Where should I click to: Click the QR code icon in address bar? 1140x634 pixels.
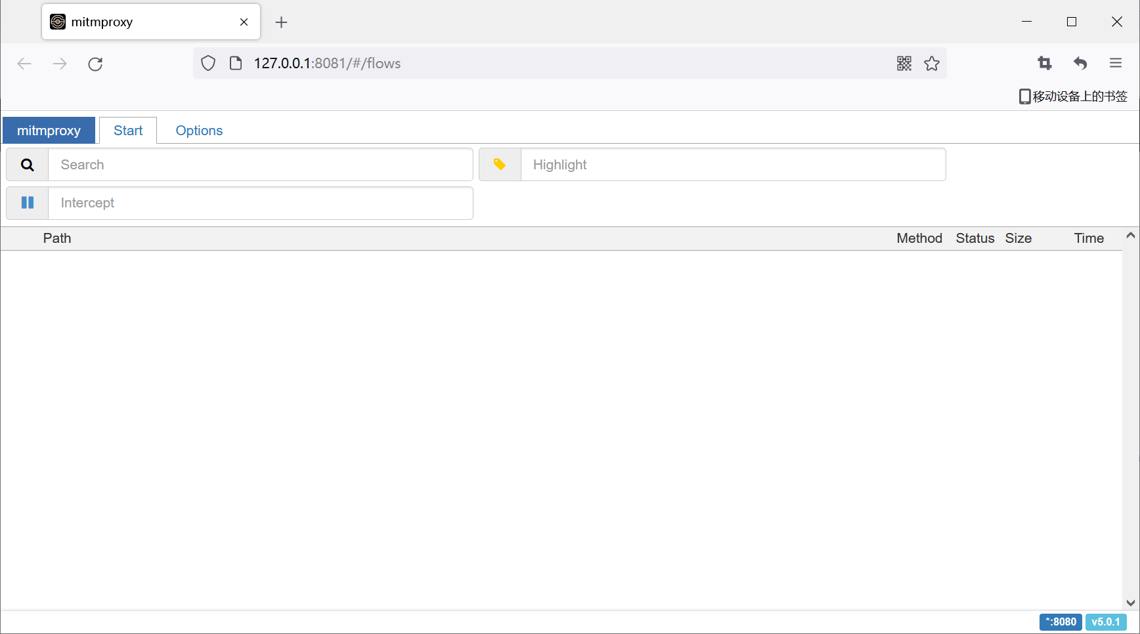pos(904,64)
